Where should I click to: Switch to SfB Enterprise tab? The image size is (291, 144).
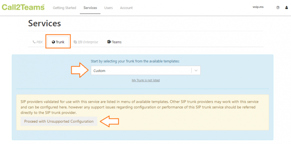[86, 42]
